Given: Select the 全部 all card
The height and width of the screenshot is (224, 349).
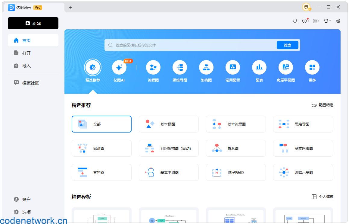Looking at the screenshot, I should (101, 124).
